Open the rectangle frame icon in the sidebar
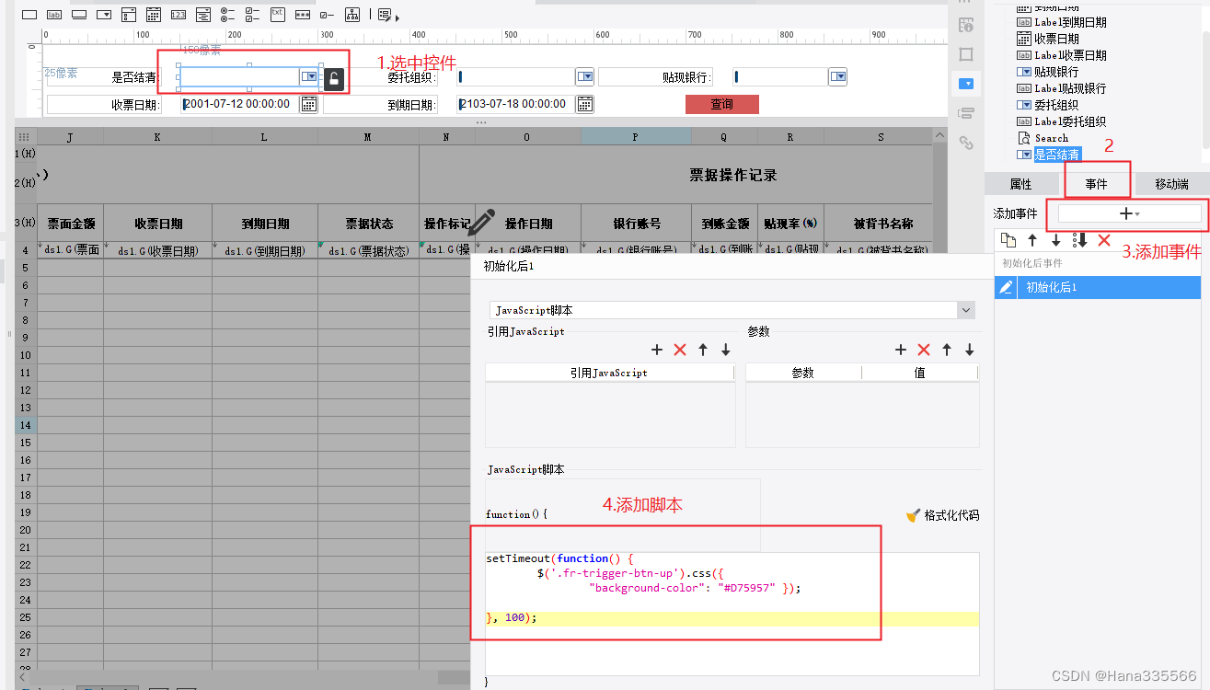Viewport: 1210px width, 690px height. (966, 54)
